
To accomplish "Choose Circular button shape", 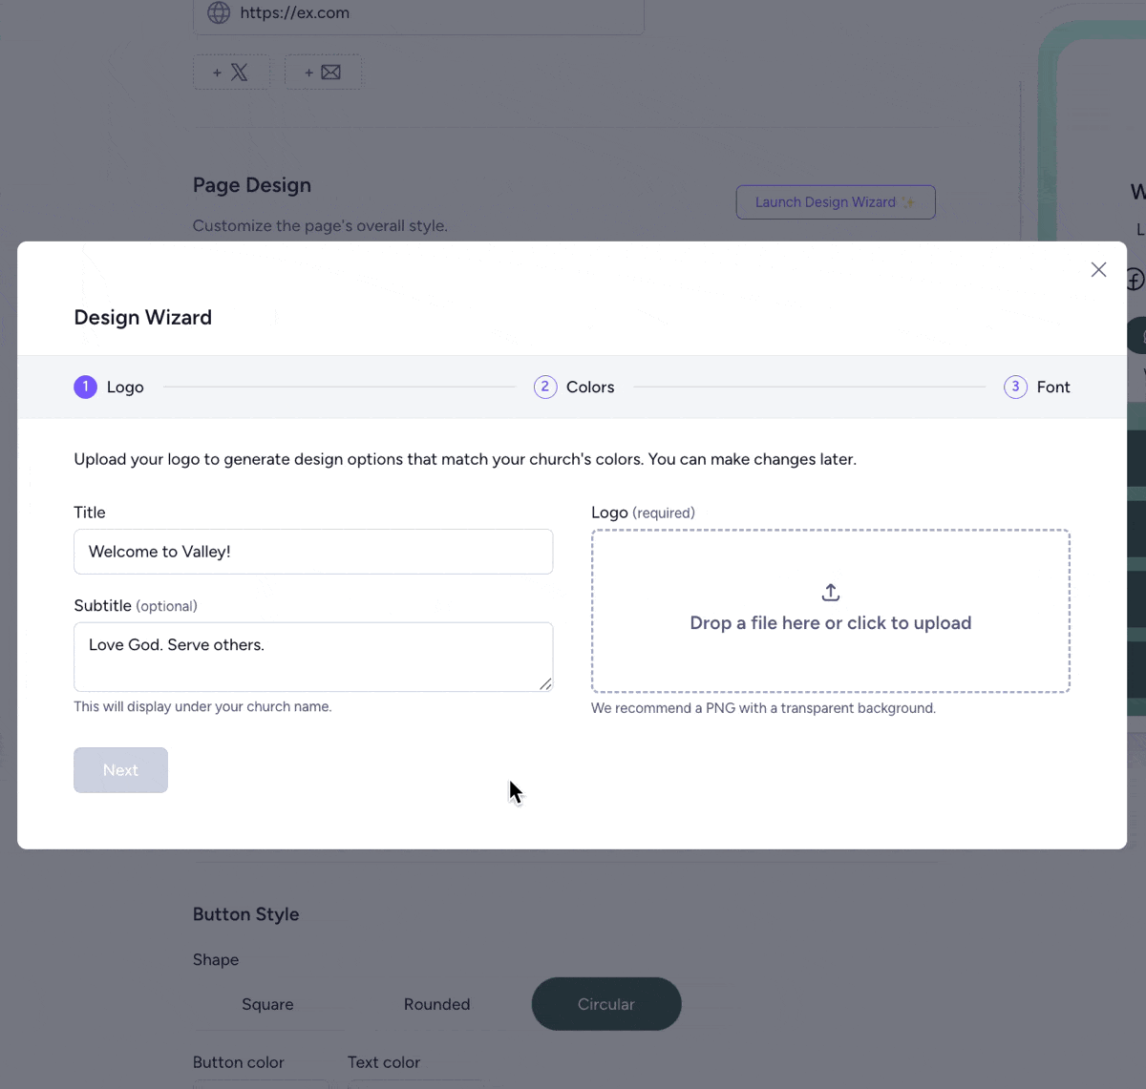I will pyautogui.click(x=606, y=1004).
